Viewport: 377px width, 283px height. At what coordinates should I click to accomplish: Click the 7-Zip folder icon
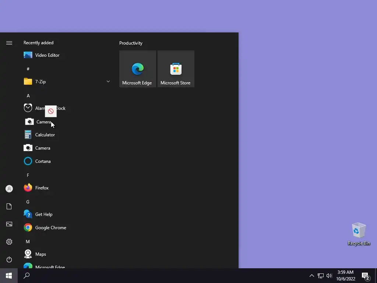(x=28, y=81)
